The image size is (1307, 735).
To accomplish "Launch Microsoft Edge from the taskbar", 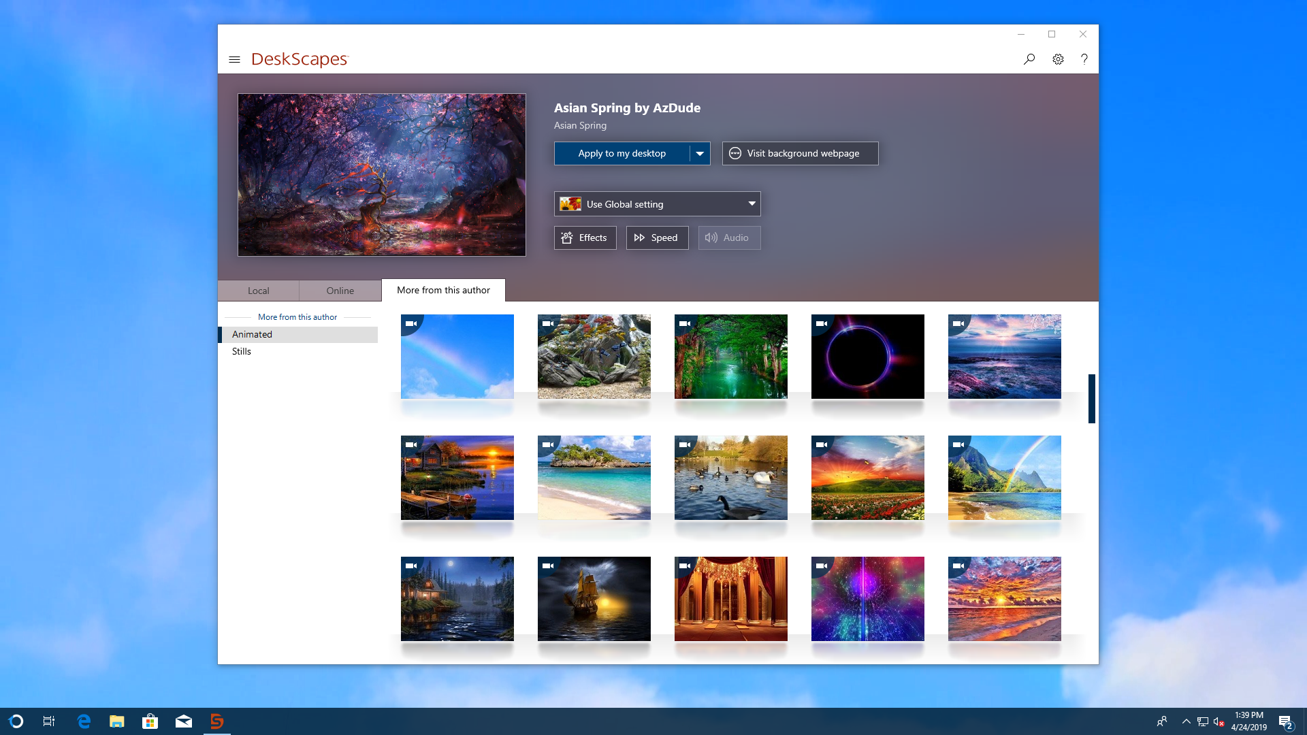I will pos(84,721).
